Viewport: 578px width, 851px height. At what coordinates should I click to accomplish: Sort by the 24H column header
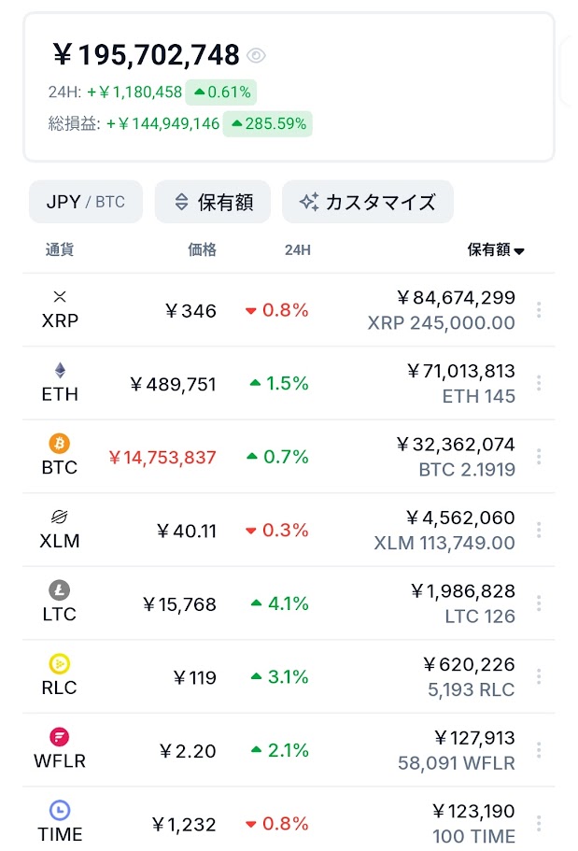click(298, 250)
